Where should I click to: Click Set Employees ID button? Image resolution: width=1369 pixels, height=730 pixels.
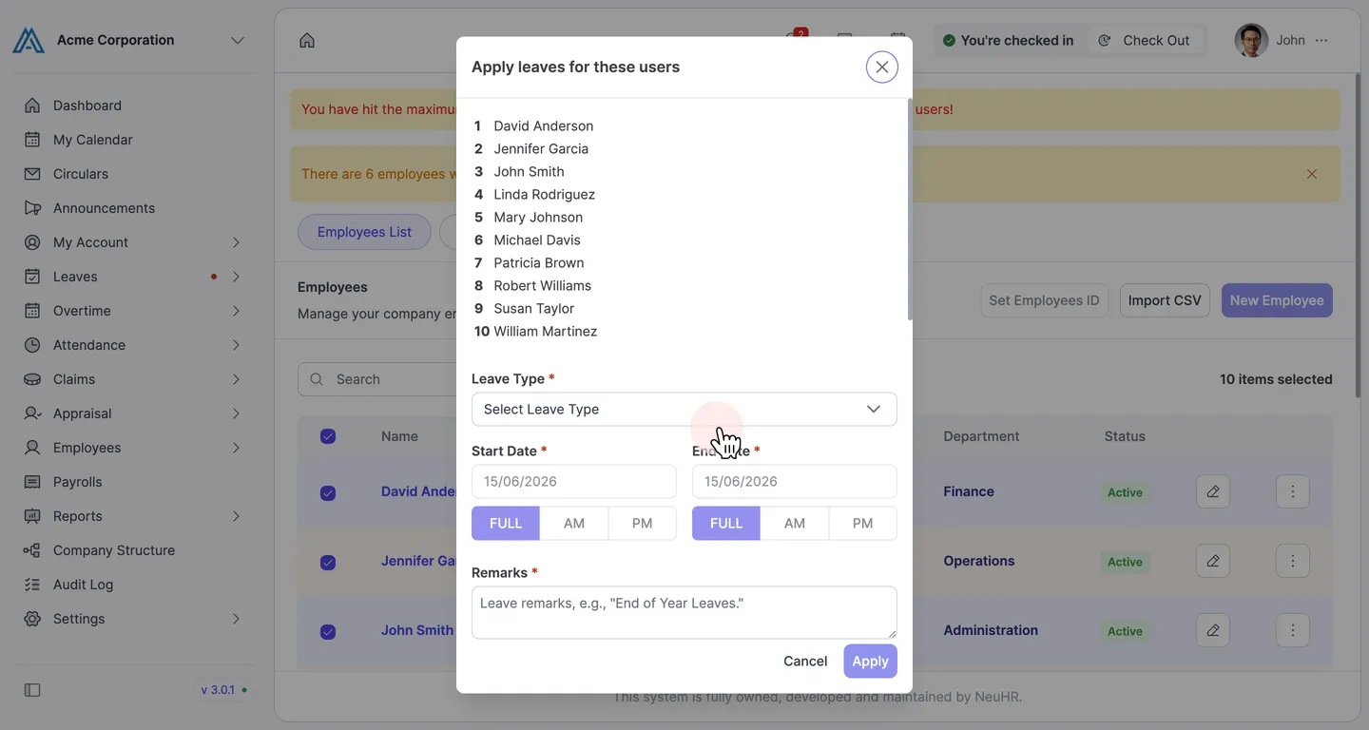tap(1044, 300)
